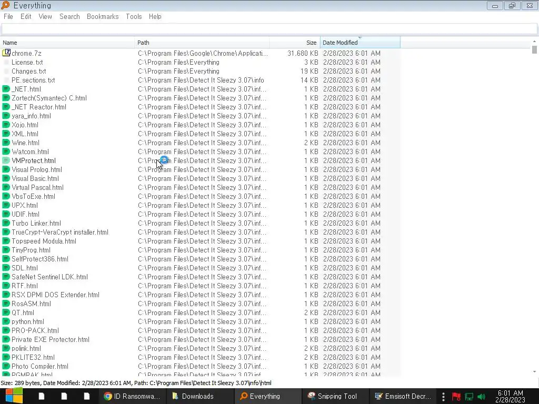Viewport: 539px width, 404px height.
Task: Open the View menu
Action: tap(45, 16)
